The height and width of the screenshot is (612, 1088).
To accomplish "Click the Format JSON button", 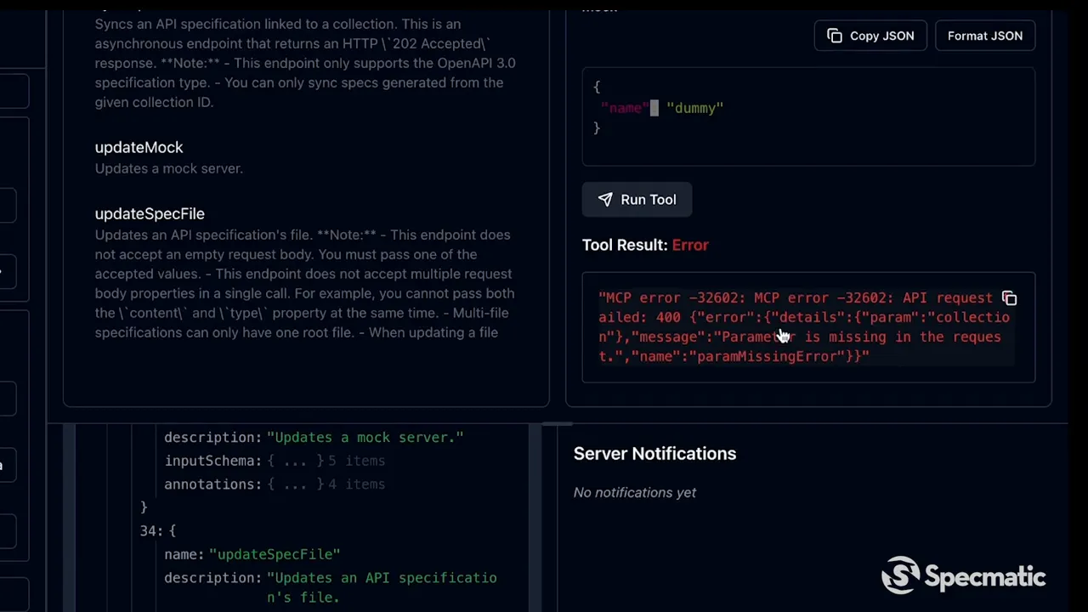I will pyautogui.click(x=984, y=36).
